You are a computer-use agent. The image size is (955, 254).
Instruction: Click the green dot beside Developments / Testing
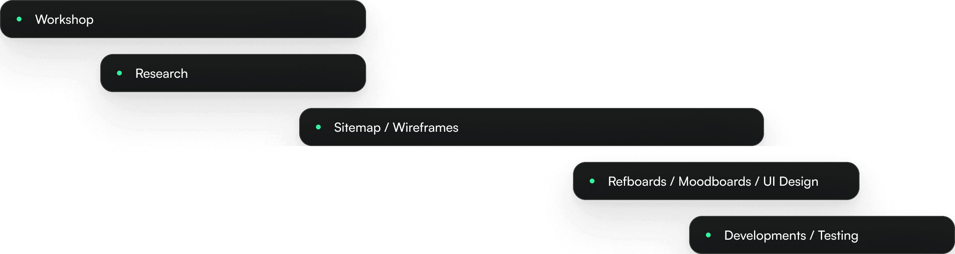point(708,235)
